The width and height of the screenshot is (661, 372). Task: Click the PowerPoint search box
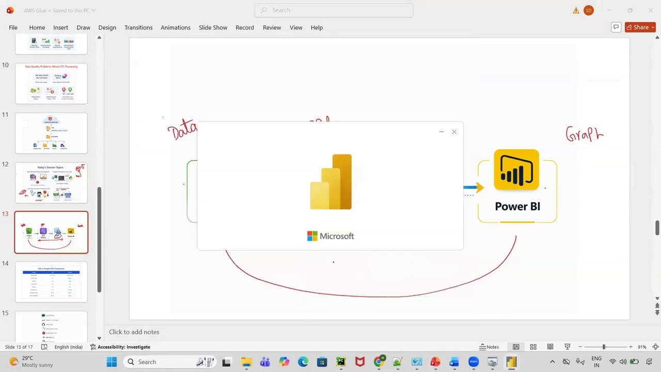click(x=334, y=10)
